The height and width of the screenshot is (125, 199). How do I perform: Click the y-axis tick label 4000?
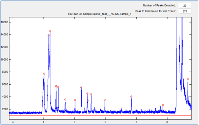[x=5, y=97]
